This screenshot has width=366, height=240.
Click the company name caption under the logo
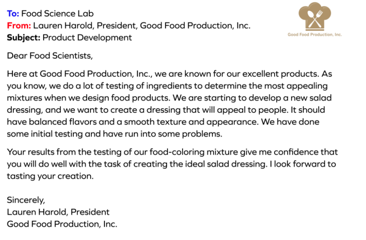[315, 34]
